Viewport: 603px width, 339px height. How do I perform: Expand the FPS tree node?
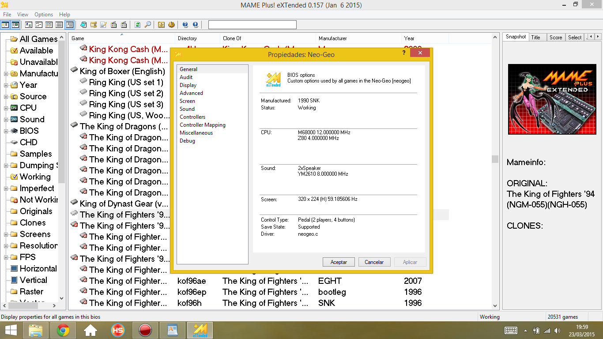coord(6,257)
